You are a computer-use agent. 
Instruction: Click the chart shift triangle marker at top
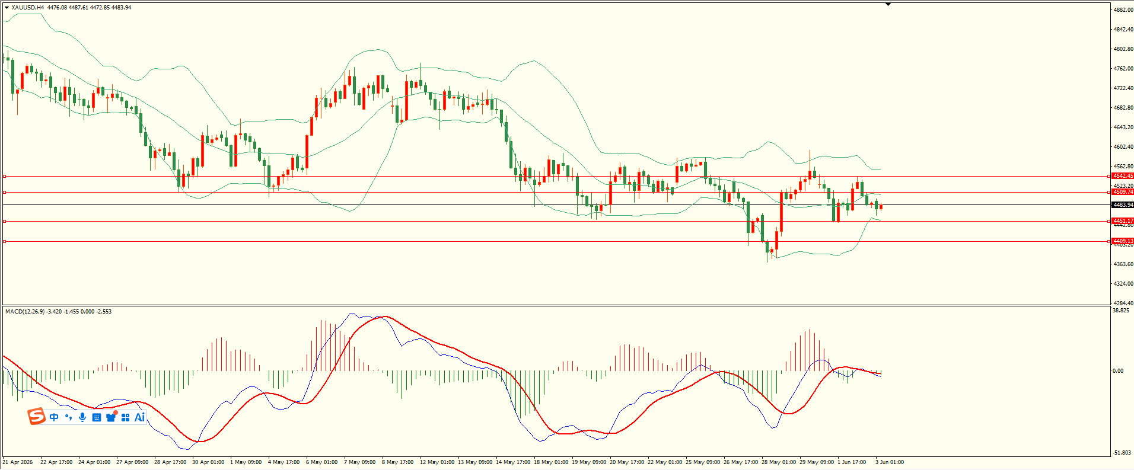(888, 4)
